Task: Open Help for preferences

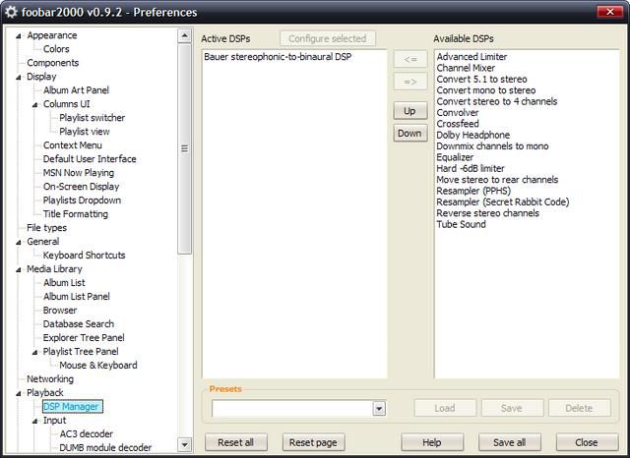Action: coord(432,442)
